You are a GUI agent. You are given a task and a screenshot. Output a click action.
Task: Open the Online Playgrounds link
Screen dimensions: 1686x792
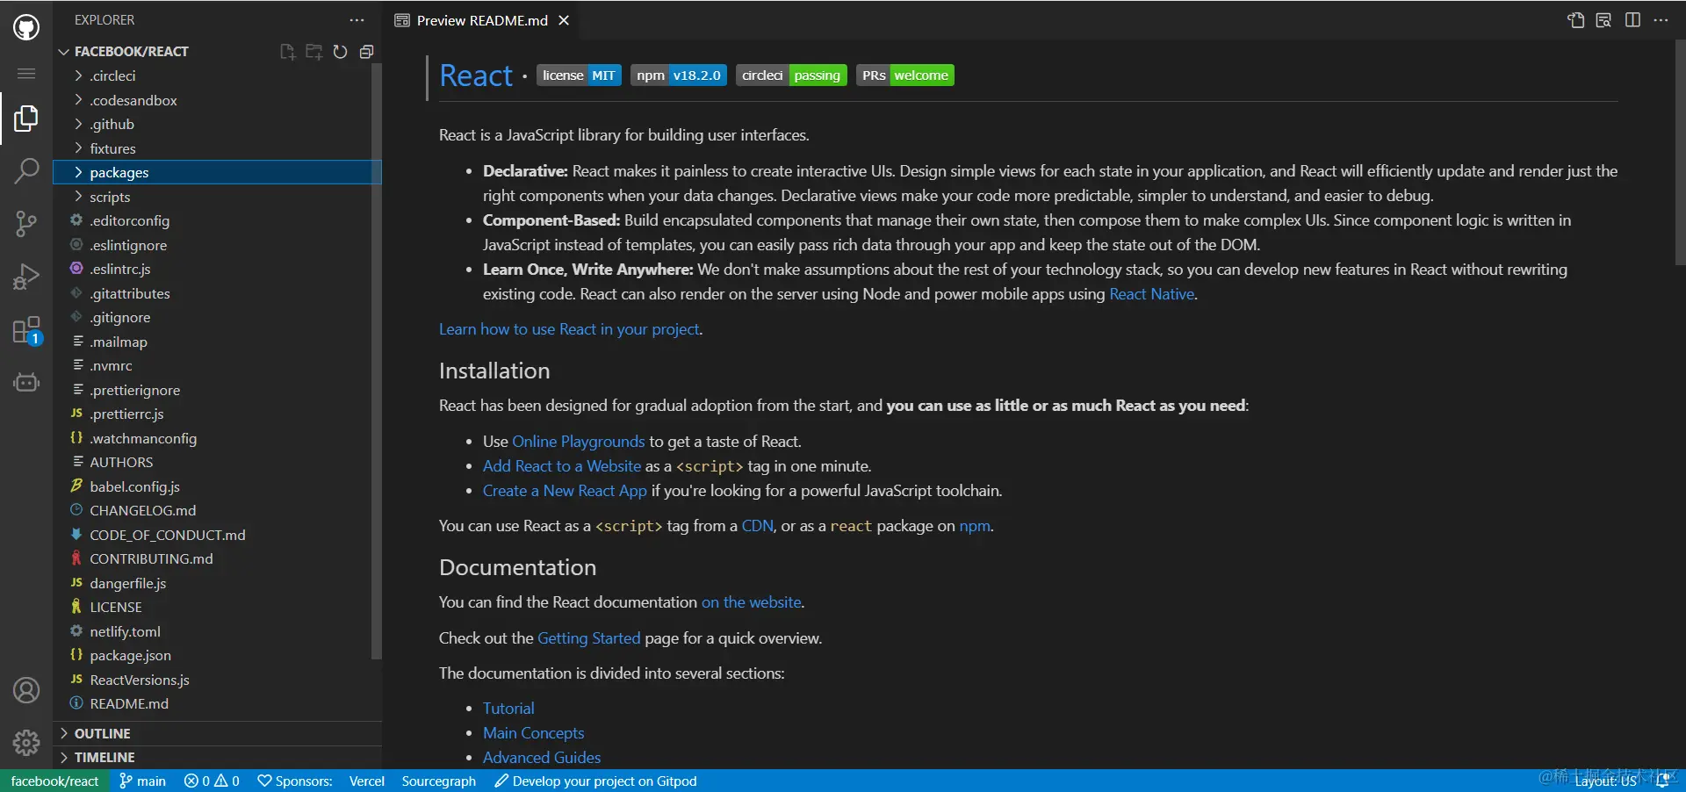(x=578, y=442)
